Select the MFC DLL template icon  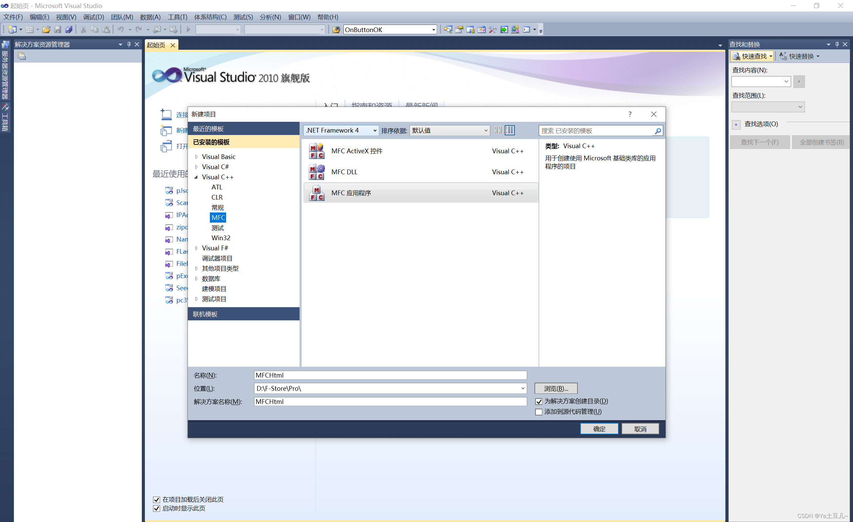(316, 172)
